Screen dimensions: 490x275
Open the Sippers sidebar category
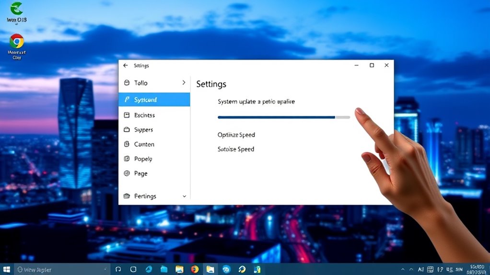point(154,130)
